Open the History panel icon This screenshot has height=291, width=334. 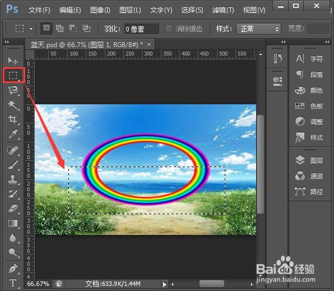[x=277, y=59]
